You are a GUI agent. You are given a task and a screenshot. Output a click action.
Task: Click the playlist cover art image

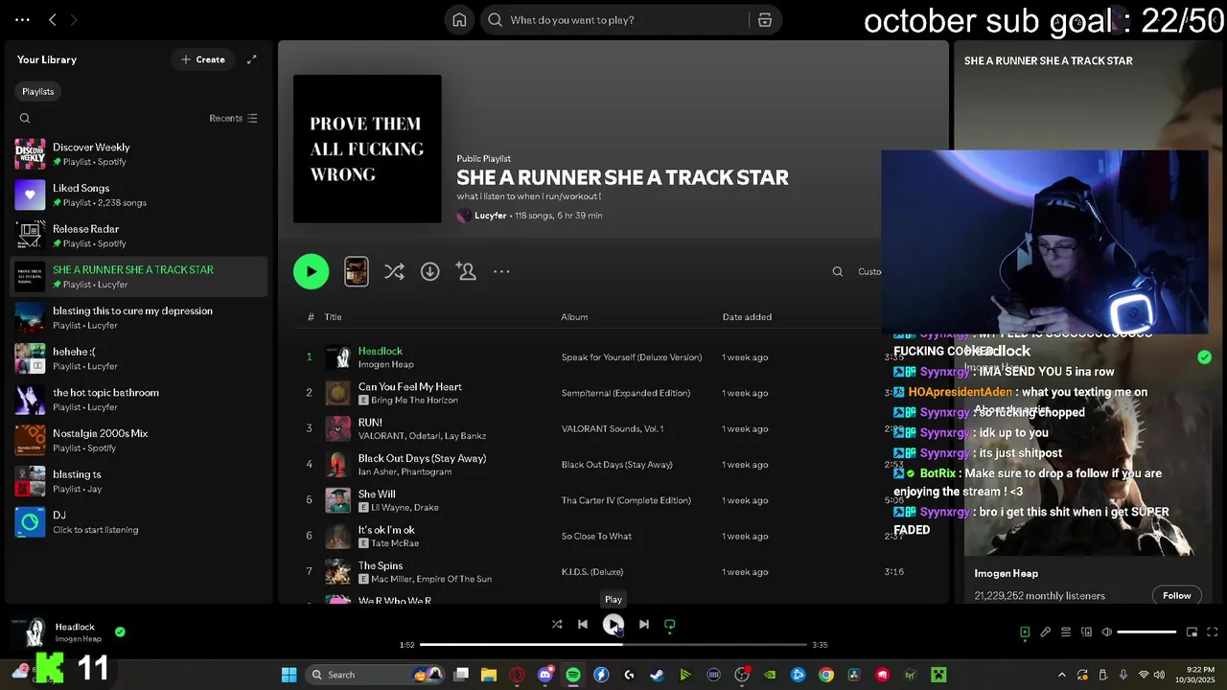pyautogui.click(x=367, y=149)
